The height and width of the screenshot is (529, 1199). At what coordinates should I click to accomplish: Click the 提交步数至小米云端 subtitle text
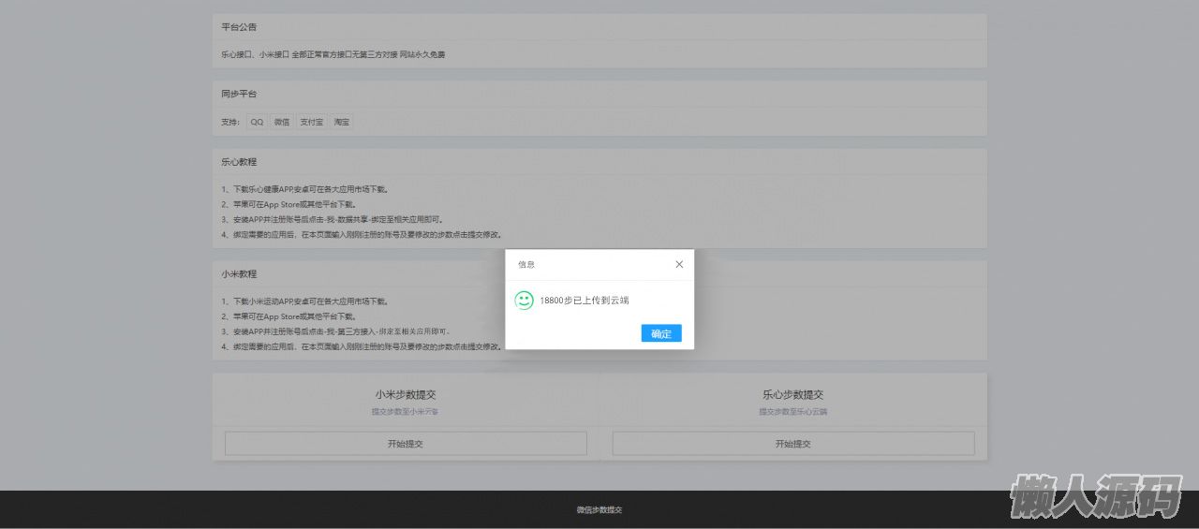[406, 412]
